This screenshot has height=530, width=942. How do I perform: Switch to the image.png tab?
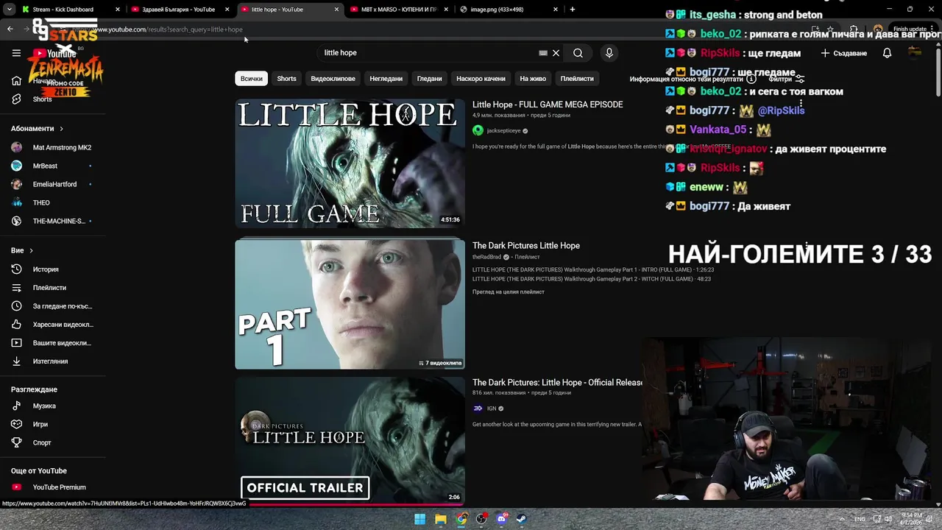coord(508,10)
